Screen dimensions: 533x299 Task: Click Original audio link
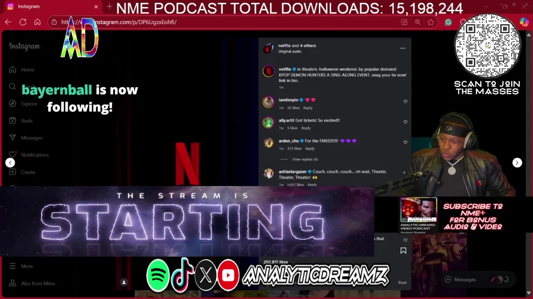[289, 51]
